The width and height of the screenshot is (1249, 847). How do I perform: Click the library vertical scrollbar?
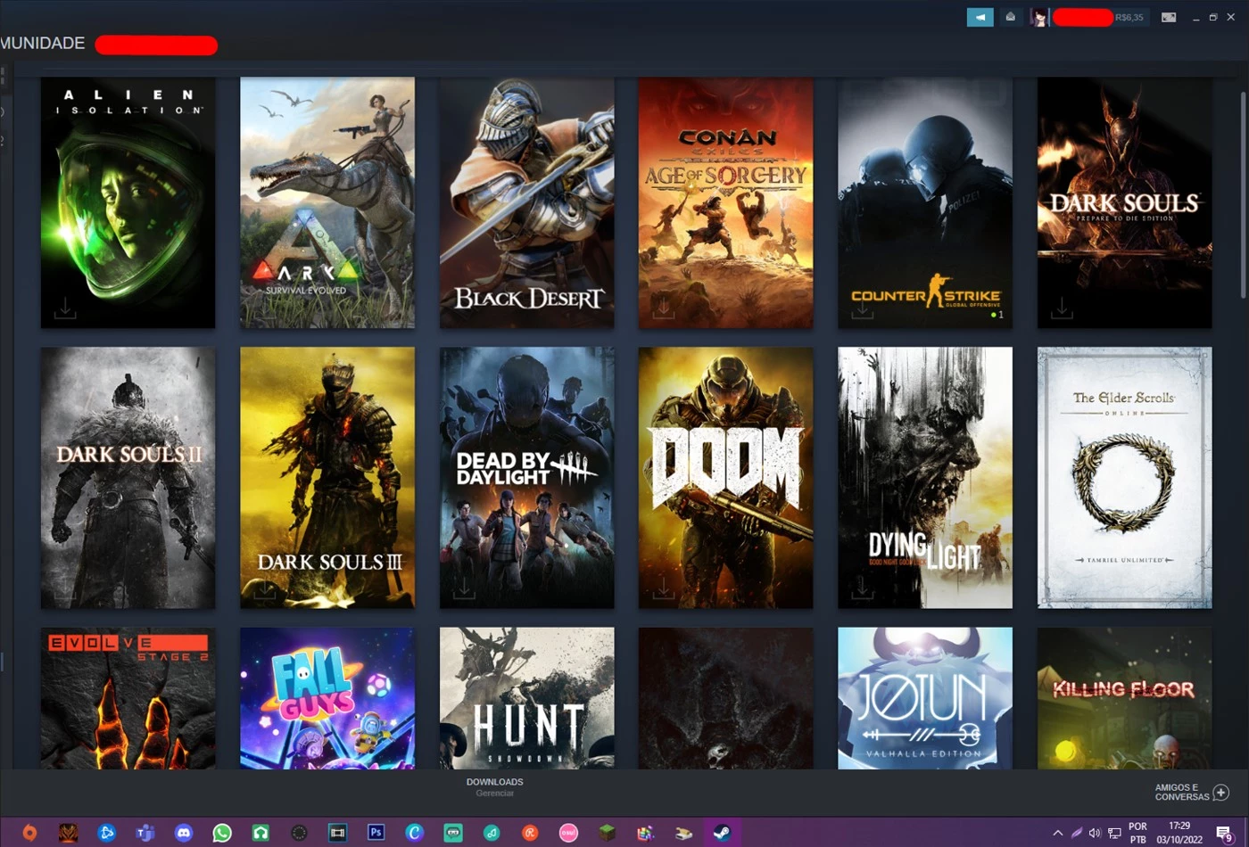point(1243,194)
